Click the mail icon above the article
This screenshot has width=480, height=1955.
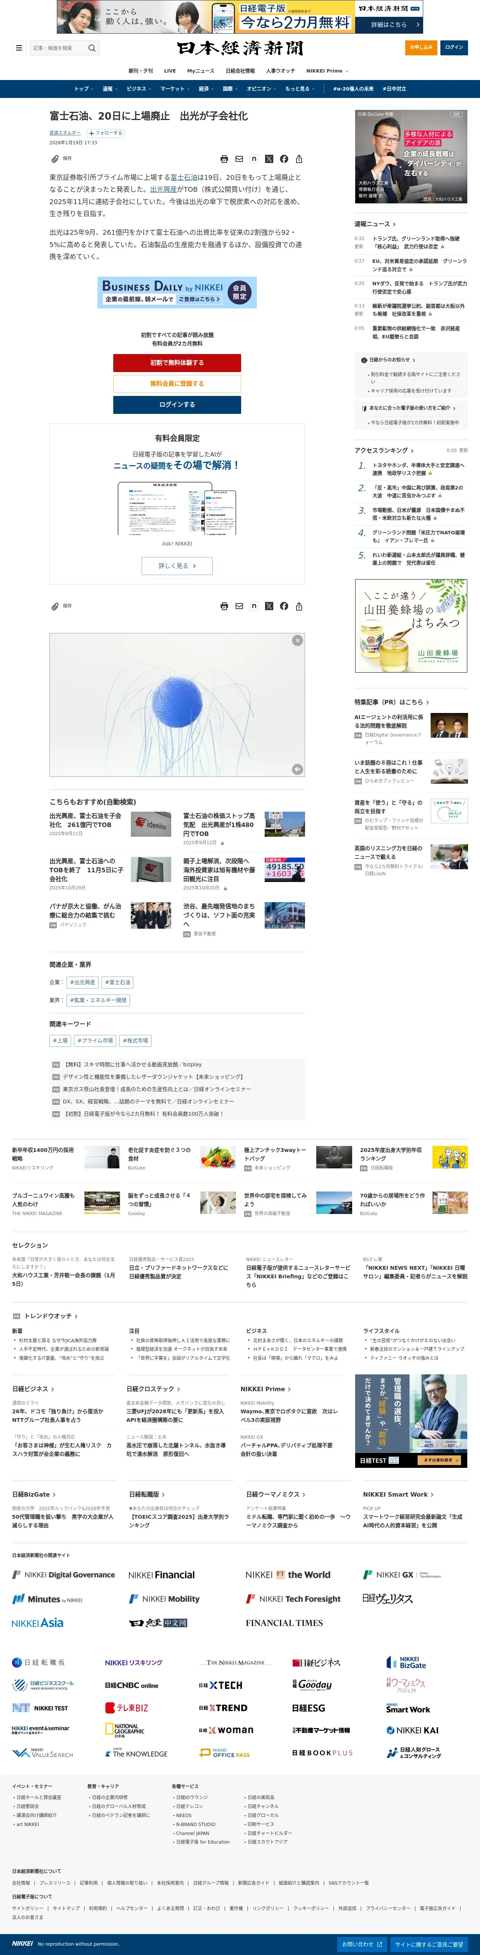click(239, 159)
